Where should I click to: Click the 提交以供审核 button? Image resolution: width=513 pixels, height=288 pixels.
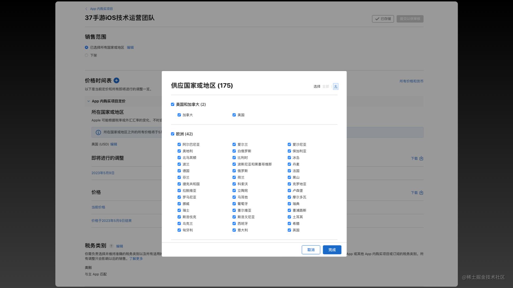tap(410, 19)
